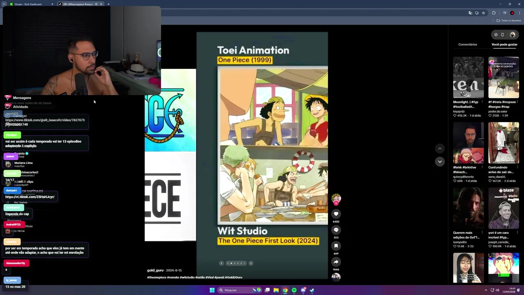Share the video via the 1046 arrow icon
Screen dimensions: 524x295
point(336,262)
